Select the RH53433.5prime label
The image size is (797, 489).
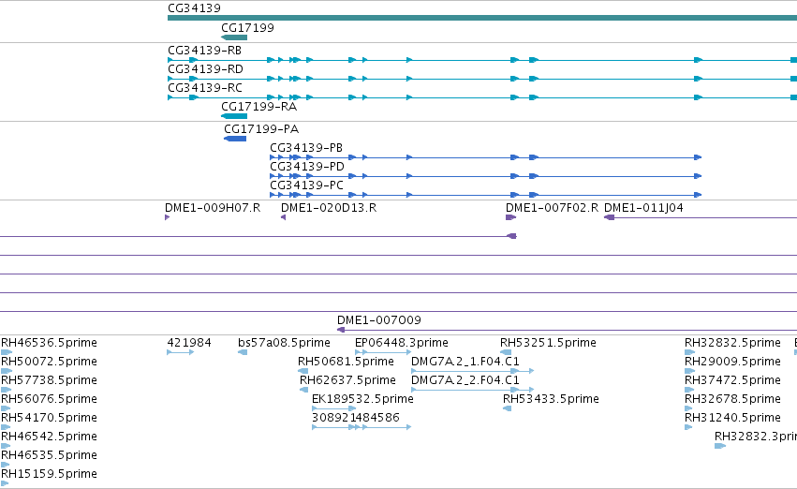[x=551, y=399]
